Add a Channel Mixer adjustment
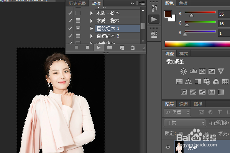The width and height of the screenshot is (230, 153). pos(216,82)
